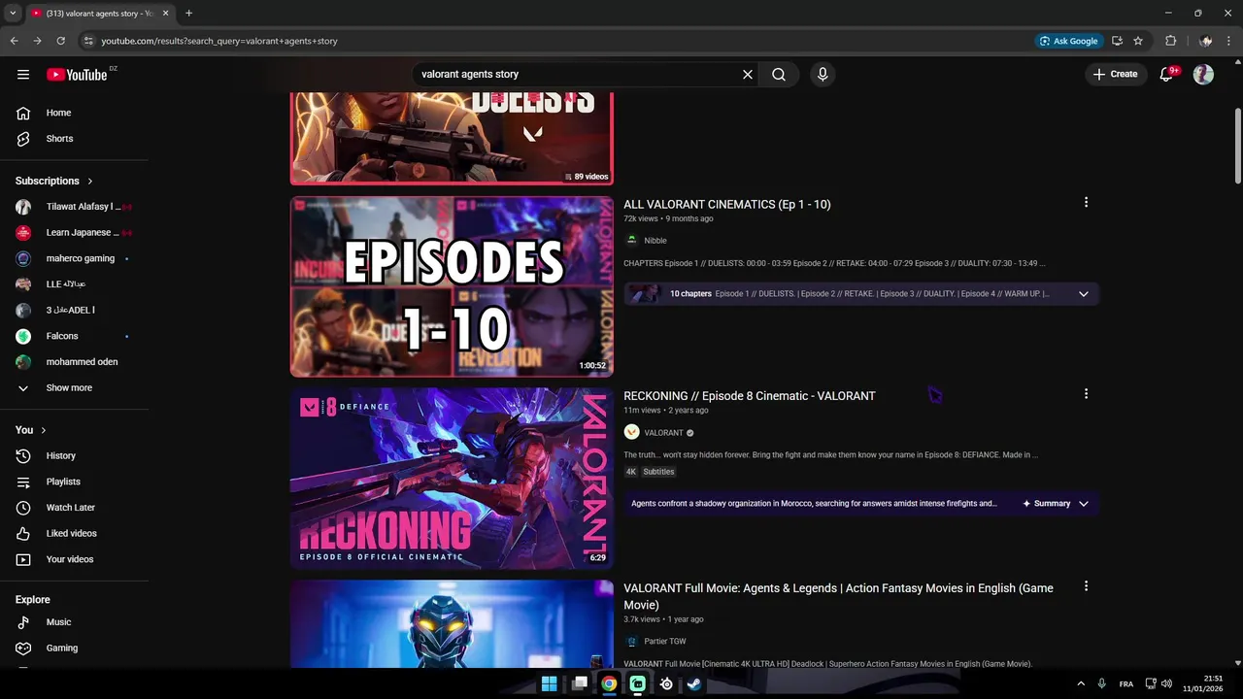Open the tab search dropdown in Chrome
The image size is (1243, 699).
point(13,13)
